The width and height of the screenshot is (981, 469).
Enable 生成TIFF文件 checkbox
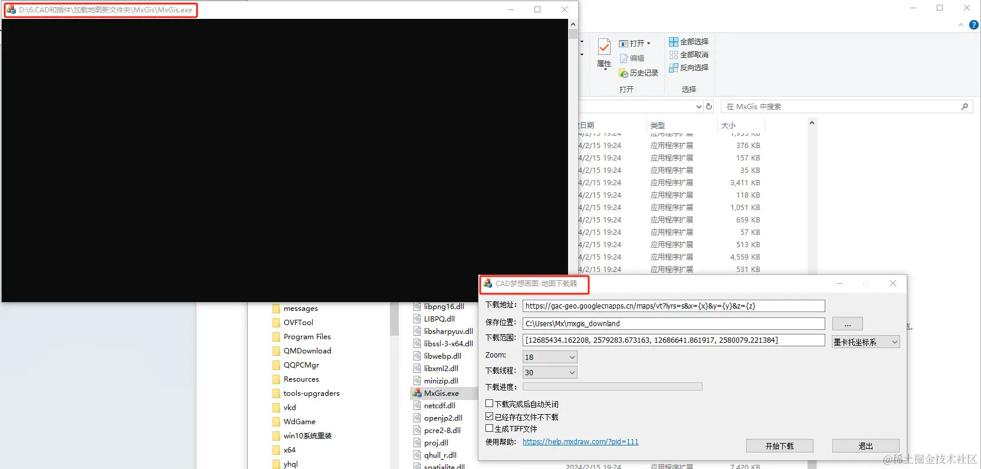[489, 428]
